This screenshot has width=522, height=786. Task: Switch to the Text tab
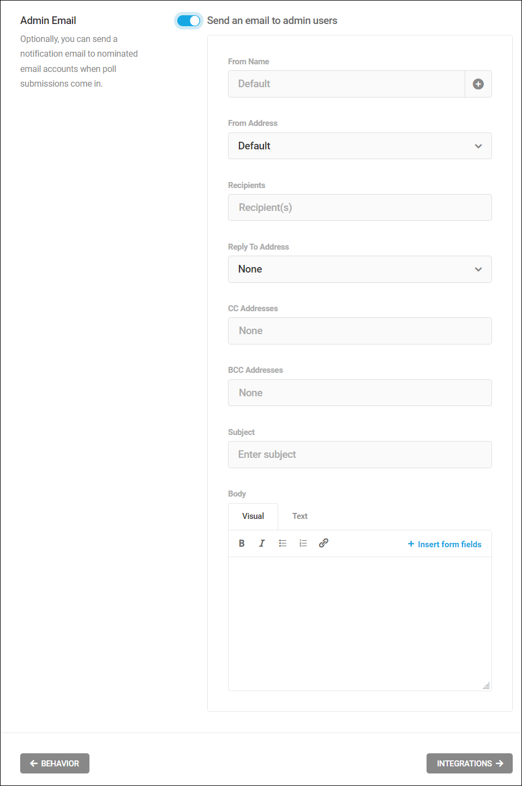click(299, 516)
